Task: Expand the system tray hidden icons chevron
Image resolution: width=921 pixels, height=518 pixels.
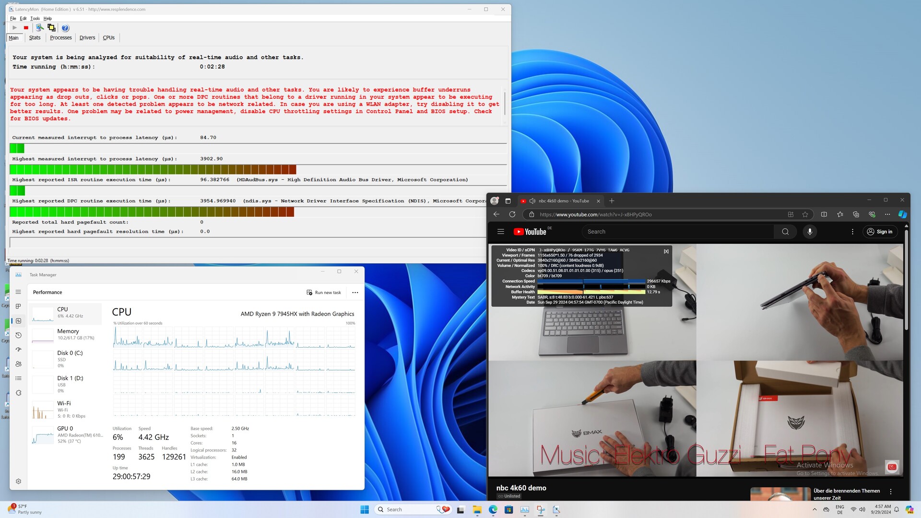Action: click(815, 509)
